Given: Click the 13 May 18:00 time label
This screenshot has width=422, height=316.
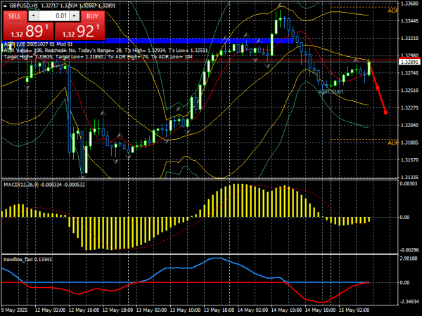Looking at the screenshot, I should tap(220, 310).
